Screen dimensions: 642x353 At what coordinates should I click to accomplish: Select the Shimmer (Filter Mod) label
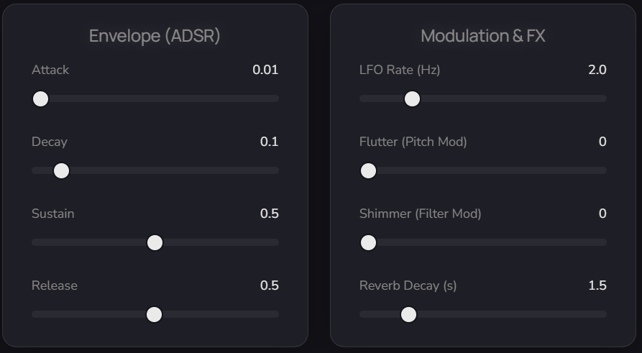pyautogui.click(x=420, y=214)
